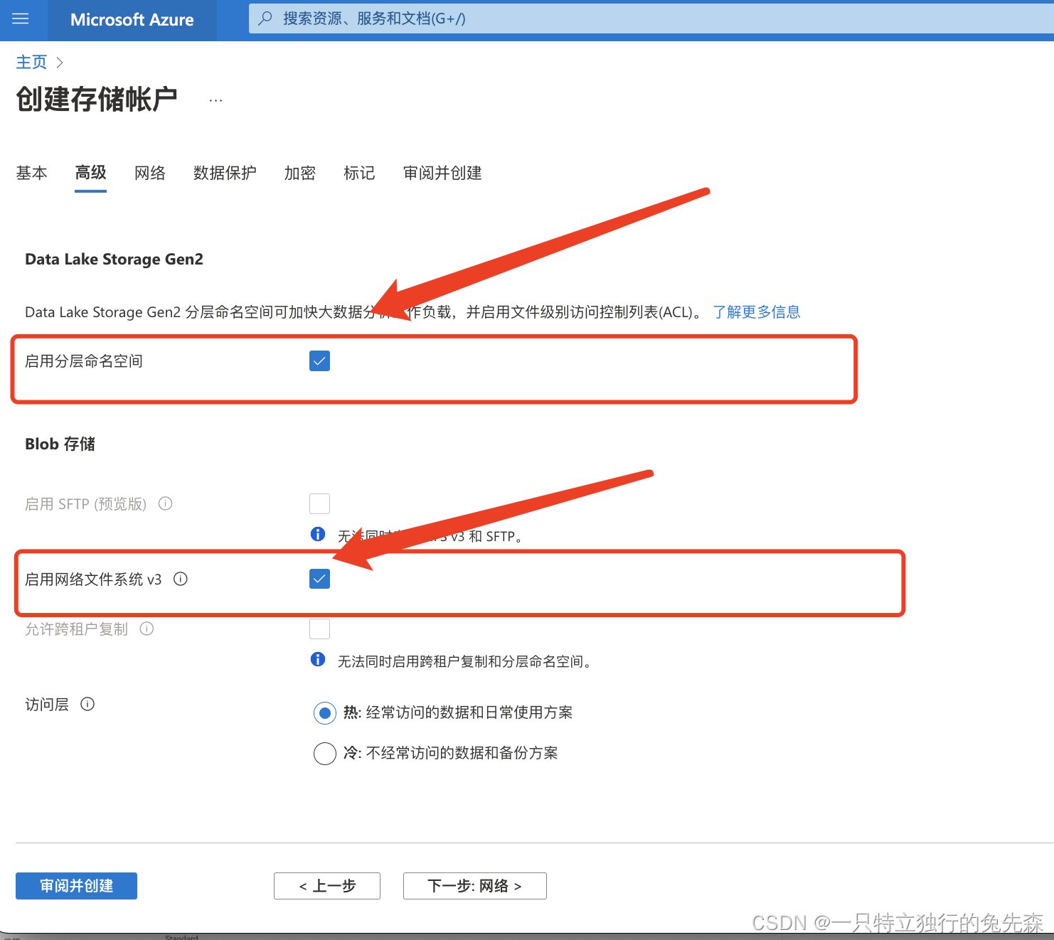Focus the 搜索资源、服务和文档 search box
Image resolution: width=1054 pixels, height=940 pixels.
pos(651,18)
